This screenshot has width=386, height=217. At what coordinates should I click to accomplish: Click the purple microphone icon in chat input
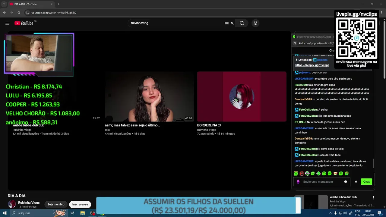point(298,182)
